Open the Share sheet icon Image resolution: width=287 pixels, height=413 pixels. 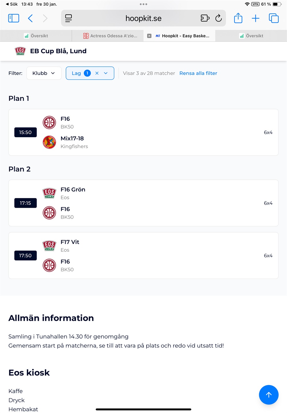click(238, 18)
